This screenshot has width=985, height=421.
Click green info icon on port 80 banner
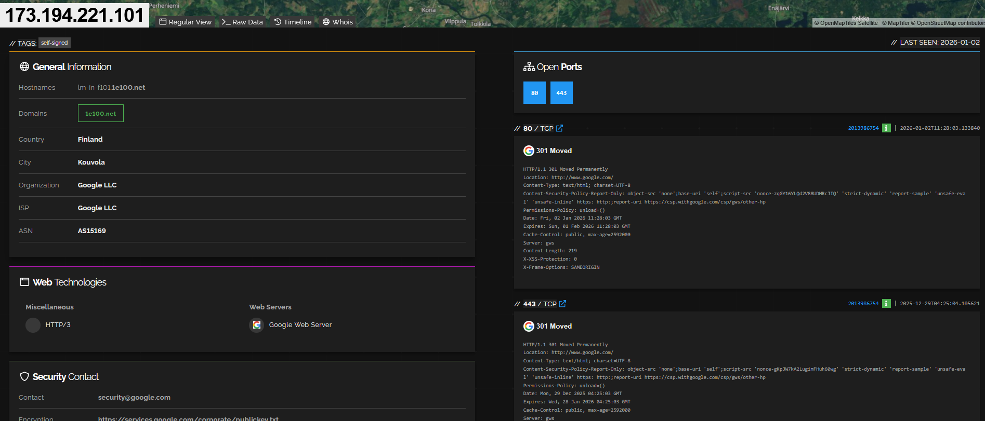pyautogui.click(x=886, y=128)
